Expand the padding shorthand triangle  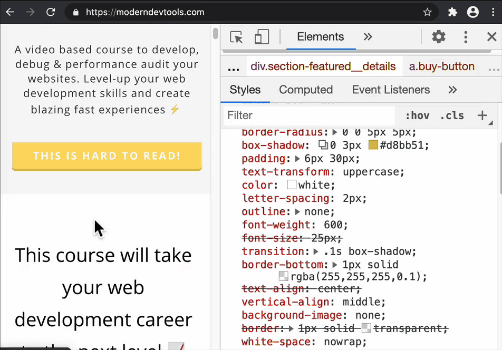(x=297, y=158)
